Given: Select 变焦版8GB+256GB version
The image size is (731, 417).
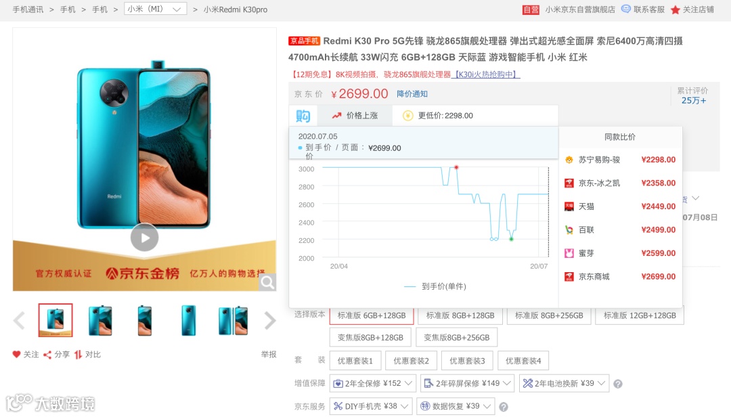Looking at the screenshot, I should click(x=456, y=338).
